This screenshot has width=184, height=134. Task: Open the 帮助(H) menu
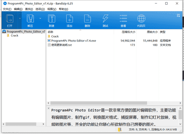pos(63,9)
